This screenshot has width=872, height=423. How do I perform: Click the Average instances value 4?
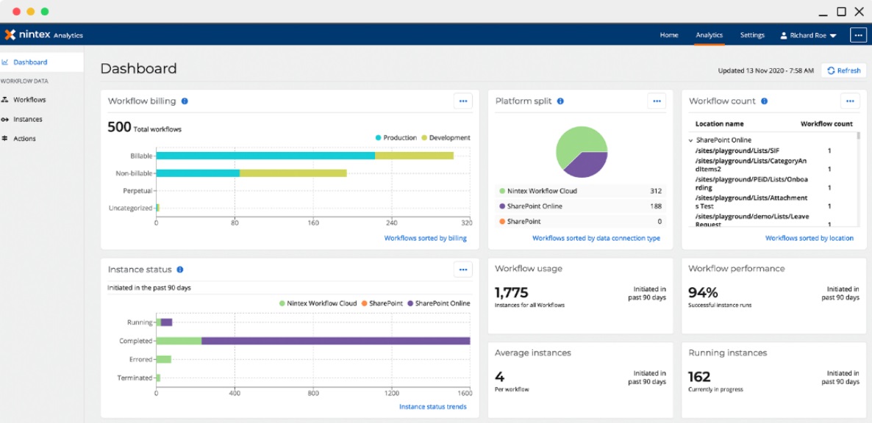499,377
